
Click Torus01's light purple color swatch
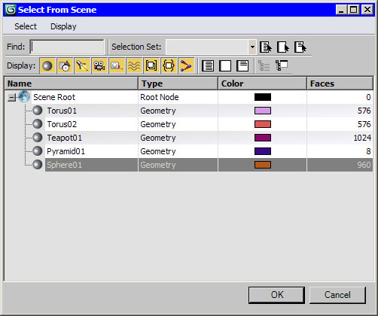263,111
